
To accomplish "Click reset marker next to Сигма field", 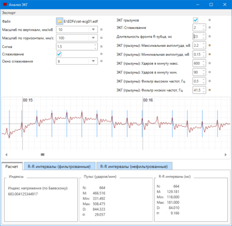I will point(102,46).
